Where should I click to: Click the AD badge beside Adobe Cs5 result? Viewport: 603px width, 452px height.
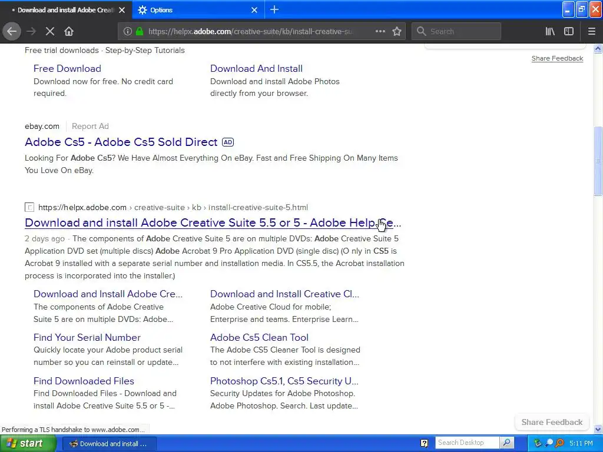(228, 142)
